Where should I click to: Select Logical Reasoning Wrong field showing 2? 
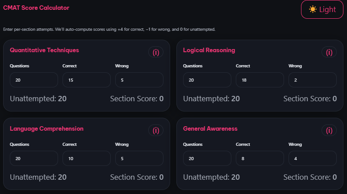tap(313, 80)
